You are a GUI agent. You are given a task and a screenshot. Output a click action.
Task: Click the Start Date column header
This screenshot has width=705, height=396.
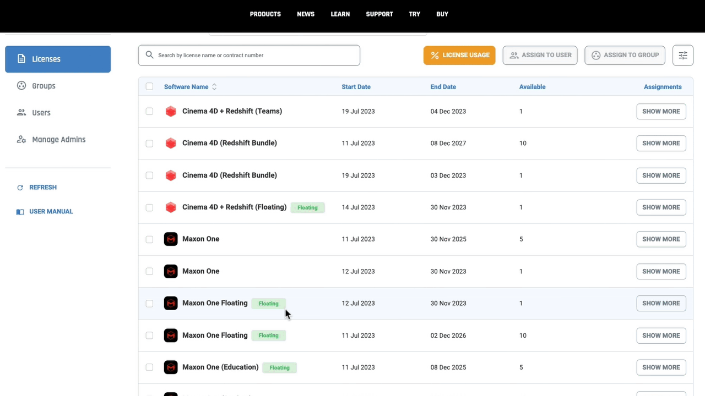356,87
